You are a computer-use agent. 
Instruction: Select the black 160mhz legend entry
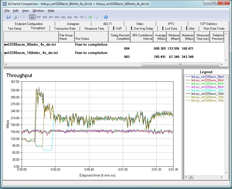coord(205,94)
